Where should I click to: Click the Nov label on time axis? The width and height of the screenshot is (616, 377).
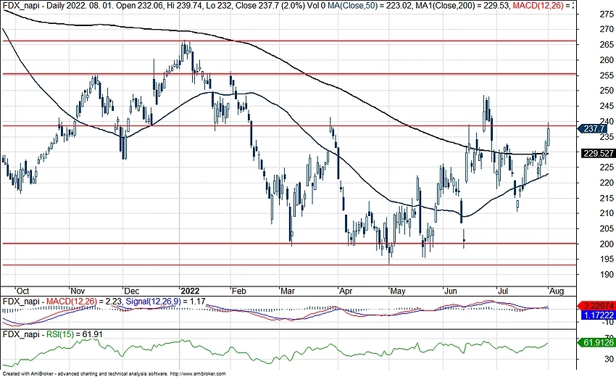[78, 291]
